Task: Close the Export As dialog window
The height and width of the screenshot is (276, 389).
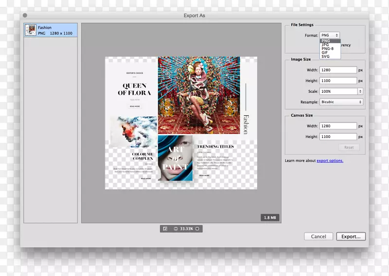Action: click(25, 16)
